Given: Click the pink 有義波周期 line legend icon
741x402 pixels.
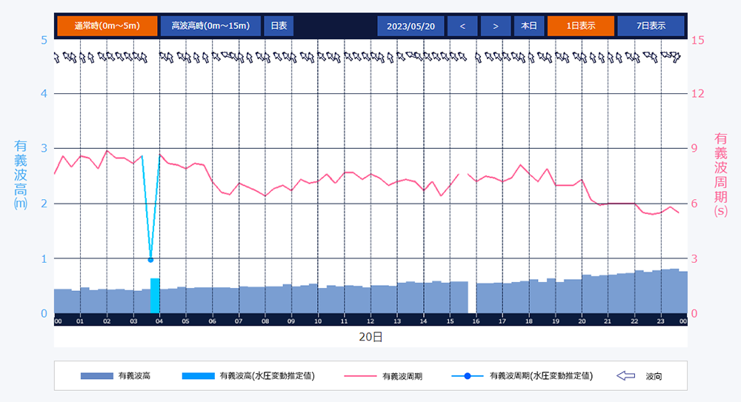Looking at the screenshot, I should pyautogui.click(x=361, y=376).
